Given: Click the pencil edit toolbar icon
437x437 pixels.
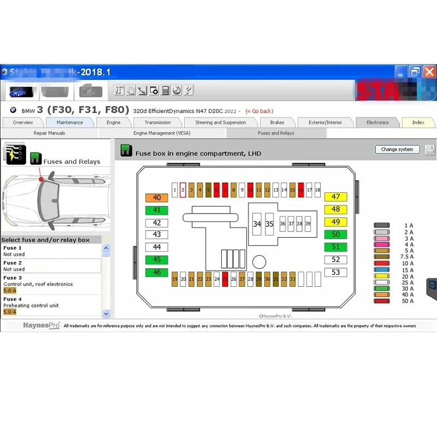Looking at the screenshot, I should (x=142, y=90).
